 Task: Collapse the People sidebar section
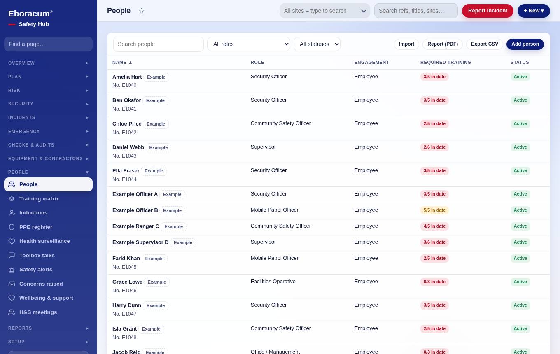(x=48, y=172)
